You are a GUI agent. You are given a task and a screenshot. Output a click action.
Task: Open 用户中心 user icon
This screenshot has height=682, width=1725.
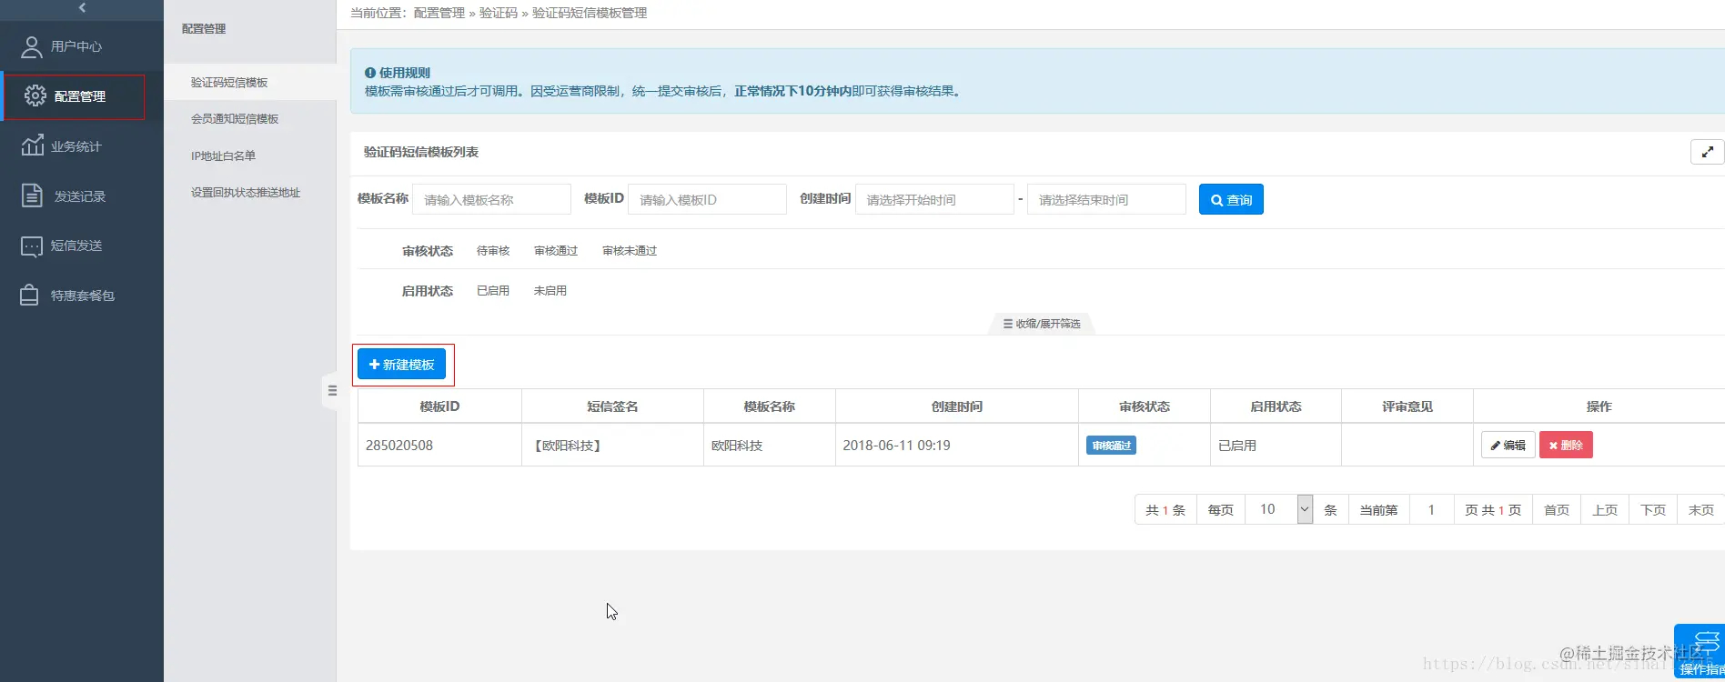(32, 46)
